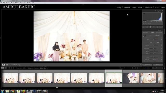Go forward with the right arrow icon
Viewport: 166px width, 93px height.
pyautogui.click(x=13, y=68)
